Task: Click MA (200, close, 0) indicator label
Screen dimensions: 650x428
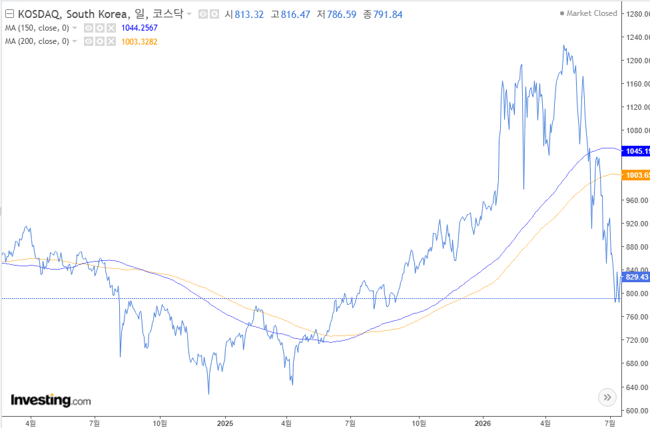Action: (37, 41)
